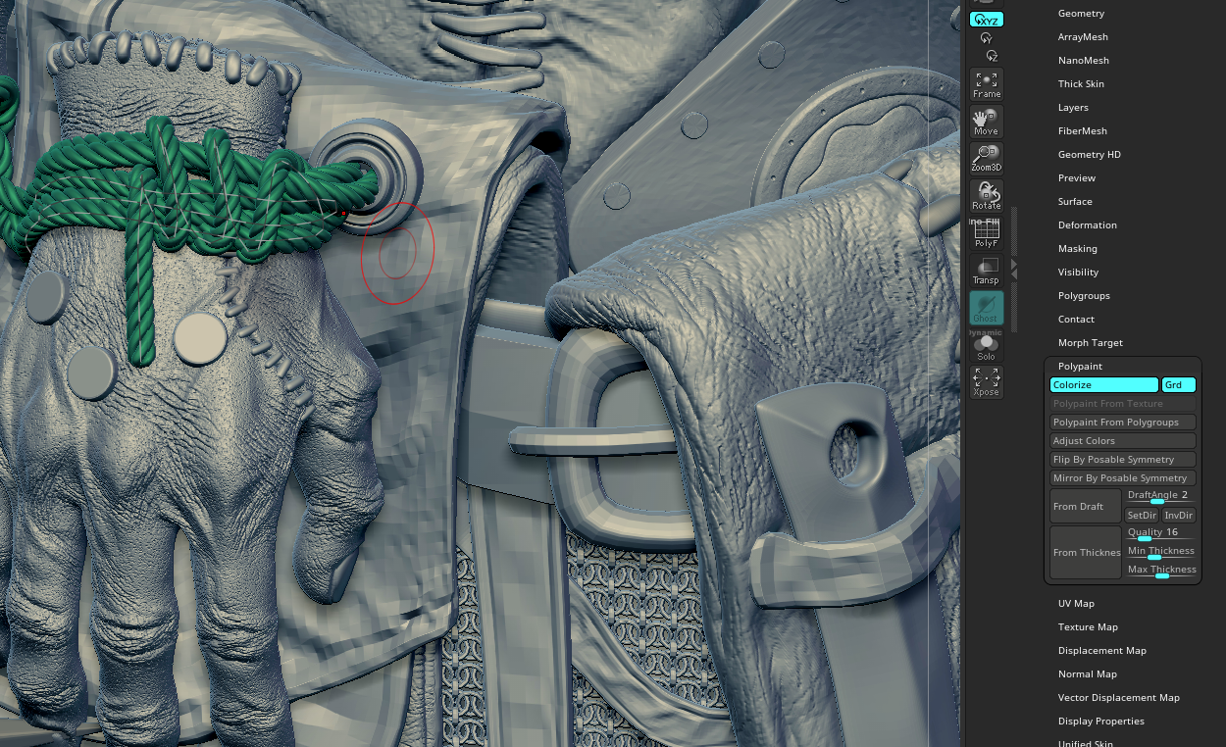
Task: Select the Zoom3D icon
Action: 987,159
